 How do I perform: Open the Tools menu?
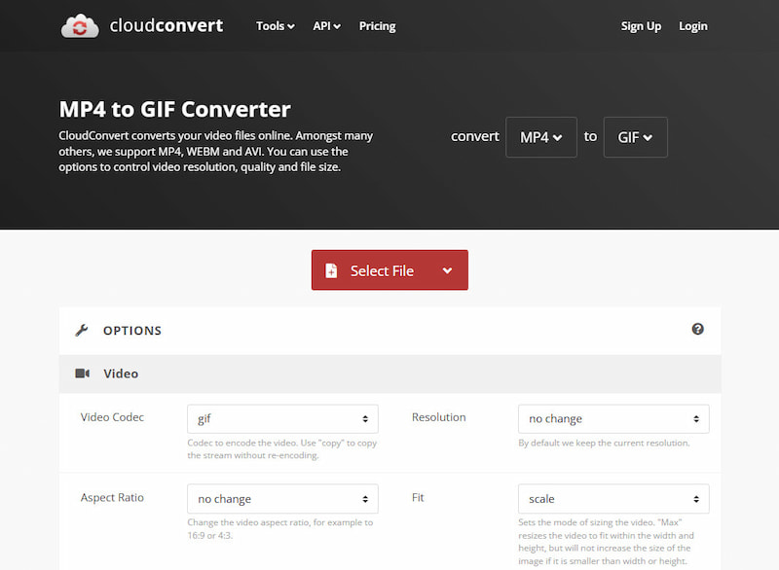pyautogui.click(x=276, y=26)
